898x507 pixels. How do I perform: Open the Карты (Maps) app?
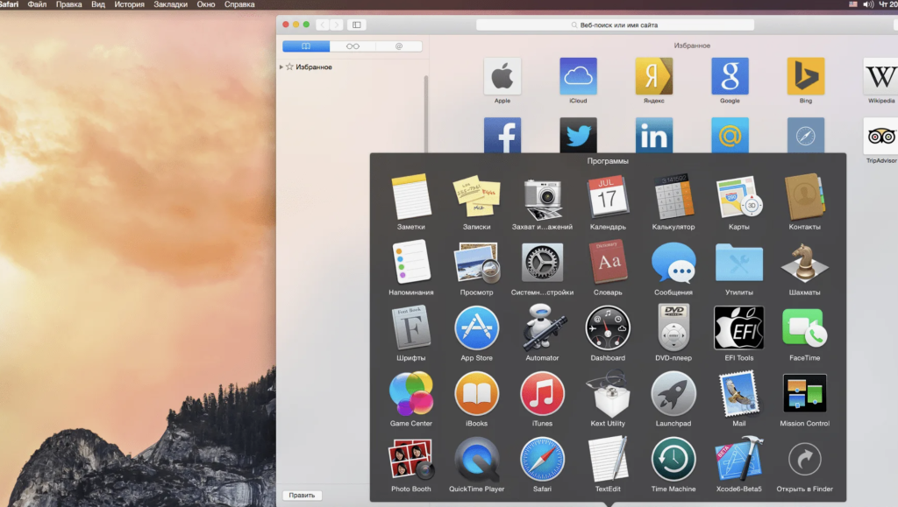738,197
